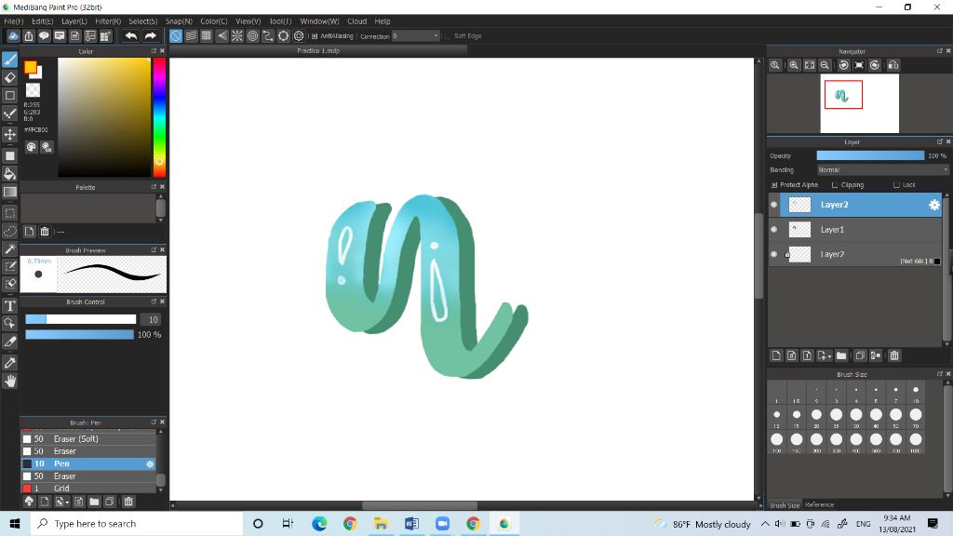953x536 pixels.
Task: Toggle visibility of bottom locked Layer2
Action: point(773,254)
